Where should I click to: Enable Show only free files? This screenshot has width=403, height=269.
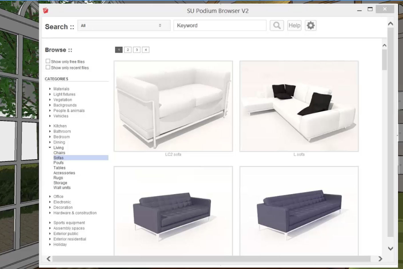point(48,61)
